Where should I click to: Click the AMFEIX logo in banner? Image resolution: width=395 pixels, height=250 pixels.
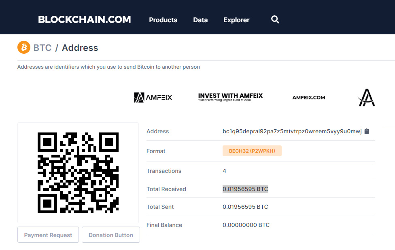pyautogui.click(x=153, y=97)
